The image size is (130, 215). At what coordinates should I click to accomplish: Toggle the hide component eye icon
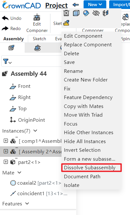click(96, 13)
